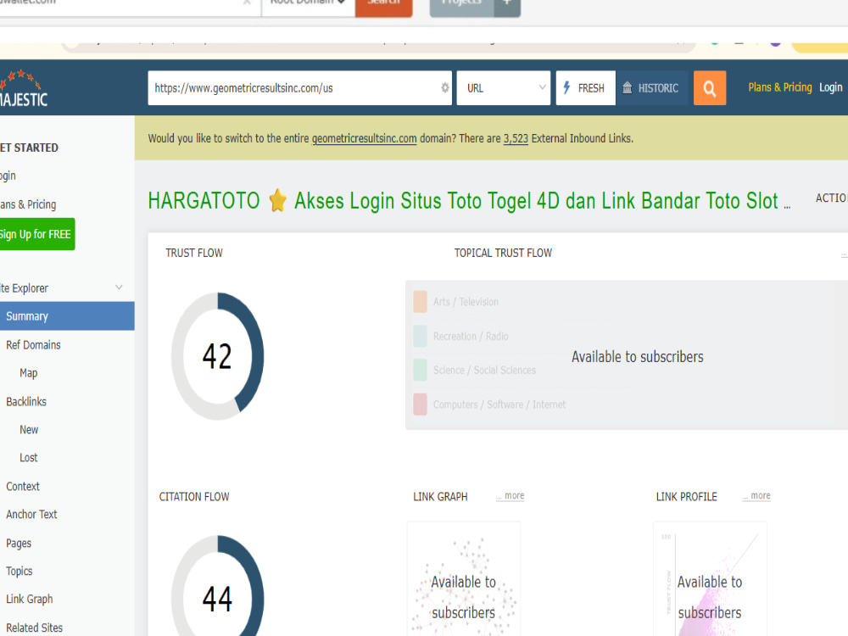This screenshot has width=848, height=636.
Task: Click Sign Up for FREE button
Action: pyautogui.click(x=36, y=234)
